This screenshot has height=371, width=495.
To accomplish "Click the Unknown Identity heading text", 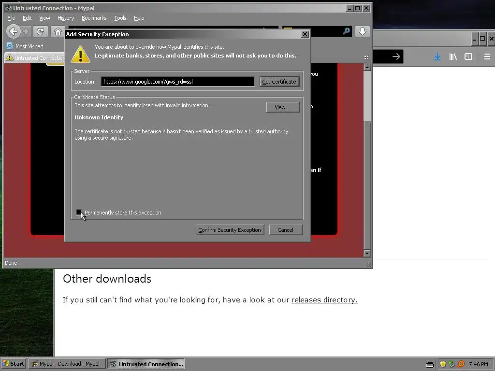I will coord(99,117).
